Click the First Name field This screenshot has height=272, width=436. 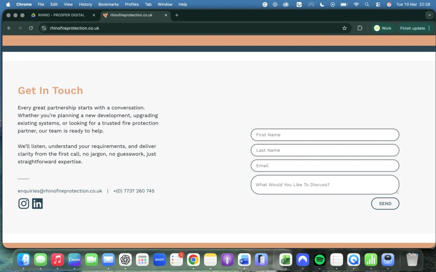[325, 135]
